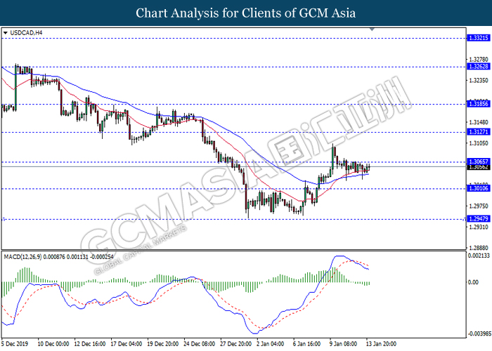Click the current price 1.30562 marker

click(x=478, y=167)
